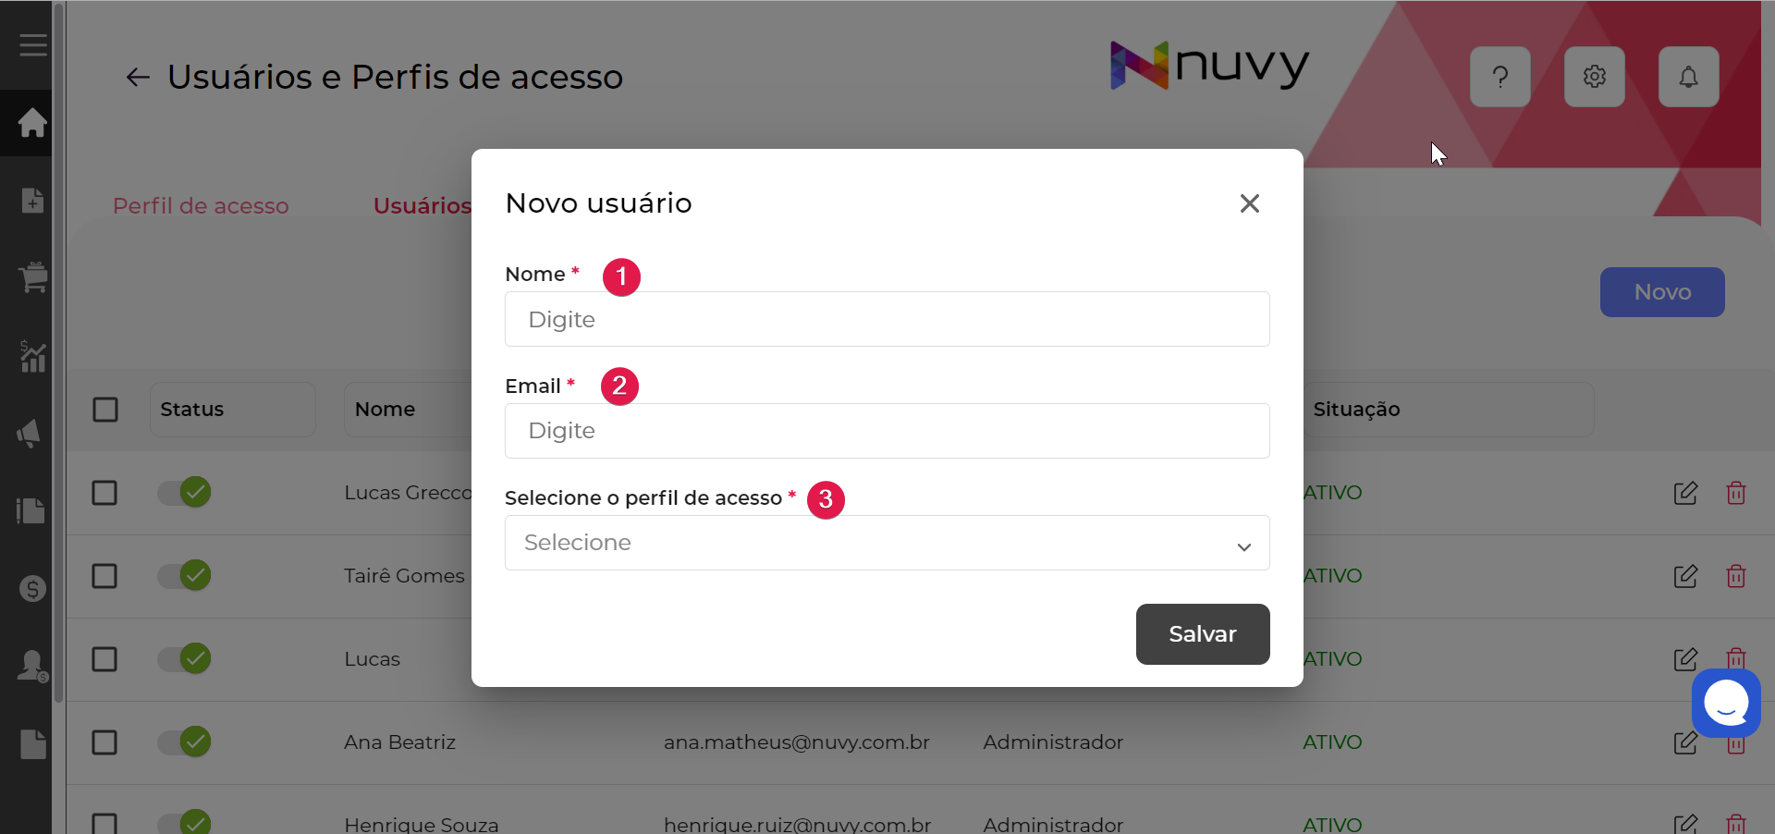The height and width of the screenshot is (834, 1775).
Task: Open settings gear icon in header
Action: tap(1594, 77)
